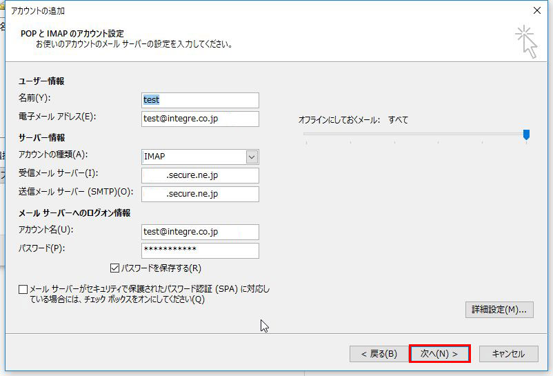This screenshot has width=553, height=376.
Task: Click the メール サーバーへのログオン情報 label
Action: (74, 213)
